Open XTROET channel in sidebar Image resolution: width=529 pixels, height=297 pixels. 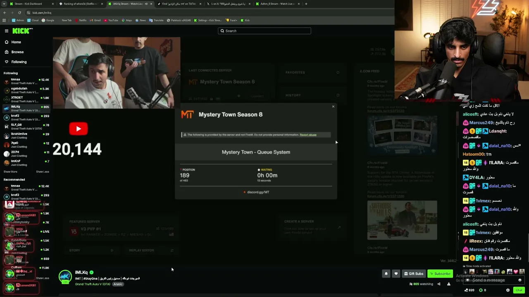point(26,99)
